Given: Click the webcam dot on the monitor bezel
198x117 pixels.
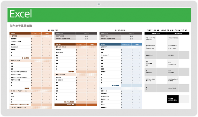Looking at the screenshot, I should [99, 4].
